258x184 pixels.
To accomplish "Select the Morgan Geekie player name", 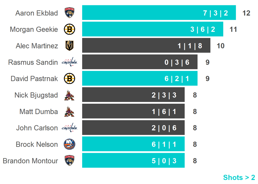I will 34,29.
